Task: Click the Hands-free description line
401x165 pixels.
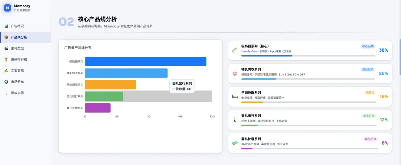Action: [266, 51]
